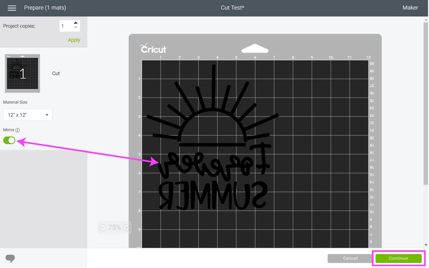Expand the Material Size dropdown
Screen dimensions: 429x268
[x=28, y=115]
